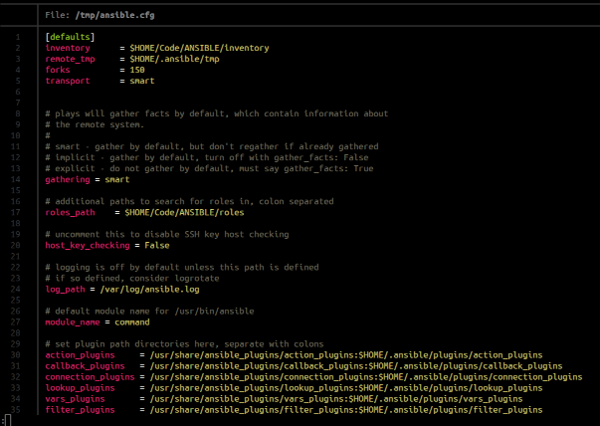
Task: Click the remote_tmp key
Action: [70, 59]
